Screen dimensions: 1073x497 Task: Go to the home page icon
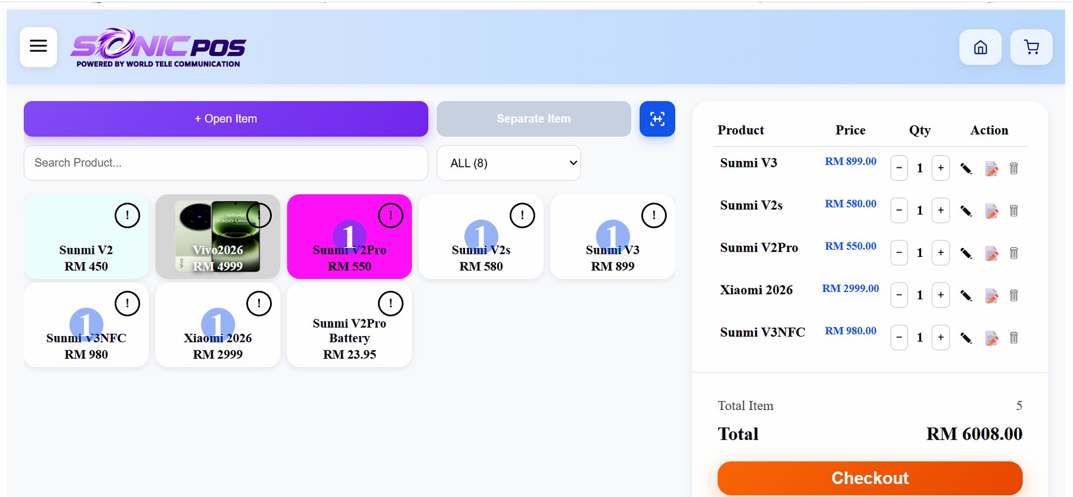[x=980, y=47]
